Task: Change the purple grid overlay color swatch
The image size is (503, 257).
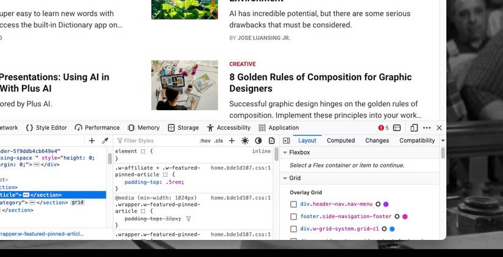Action: (x=386, y=204)
